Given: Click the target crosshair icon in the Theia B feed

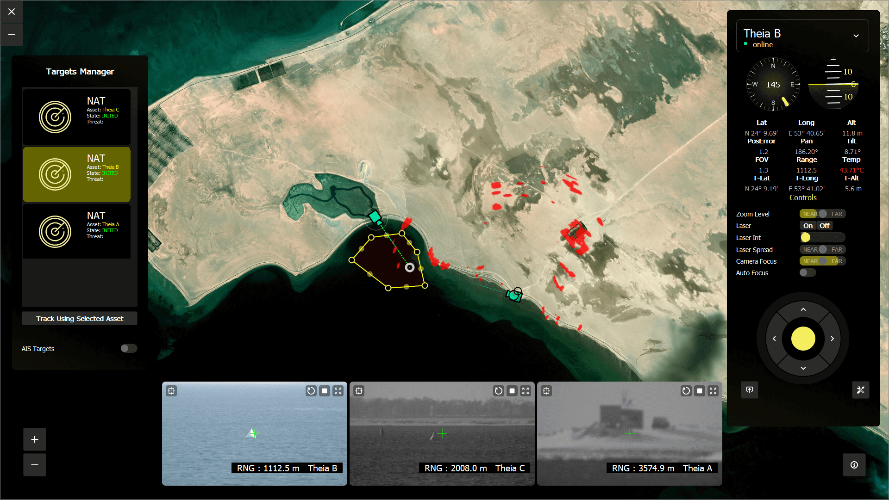Looking at the screenshot, I should (171, 391).
